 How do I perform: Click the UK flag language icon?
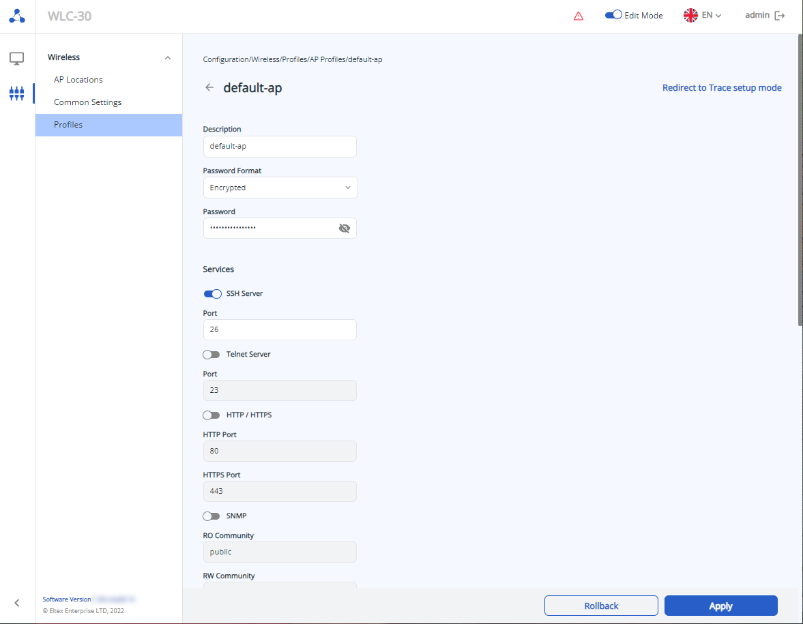point(690,16)
